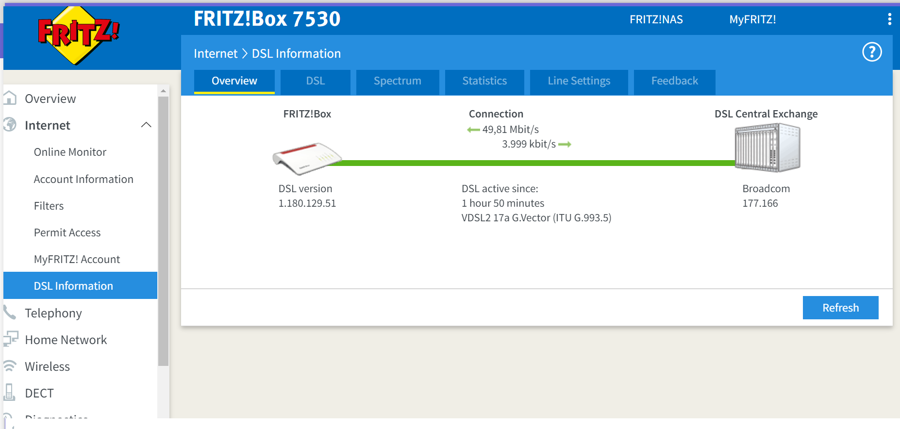The height and width of the screenshot is (429, 900).
Task: Click the FRITZ! logo
Action: (x=78, y=35)
